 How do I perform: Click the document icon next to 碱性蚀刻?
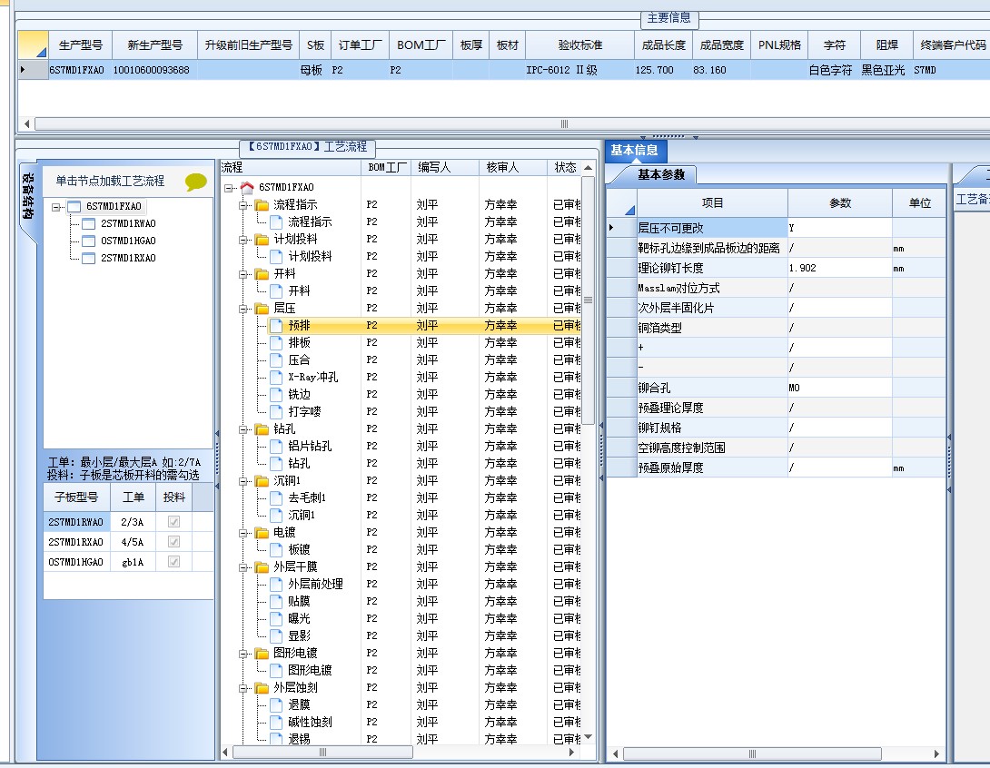point(276,722)
